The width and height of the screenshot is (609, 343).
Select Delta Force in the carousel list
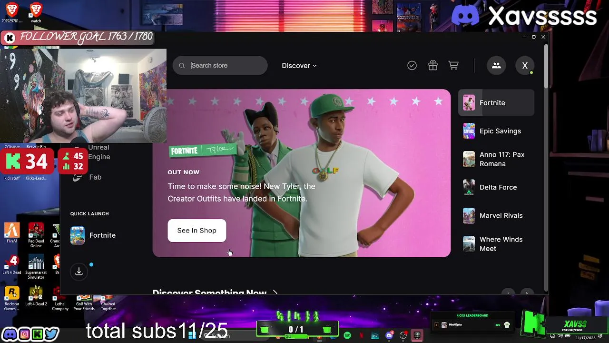pyautogui.click(x=496, y=187)
